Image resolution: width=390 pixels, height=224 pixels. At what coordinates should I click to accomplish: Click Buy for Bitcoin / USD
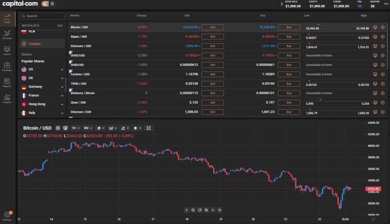click(289, 27)
